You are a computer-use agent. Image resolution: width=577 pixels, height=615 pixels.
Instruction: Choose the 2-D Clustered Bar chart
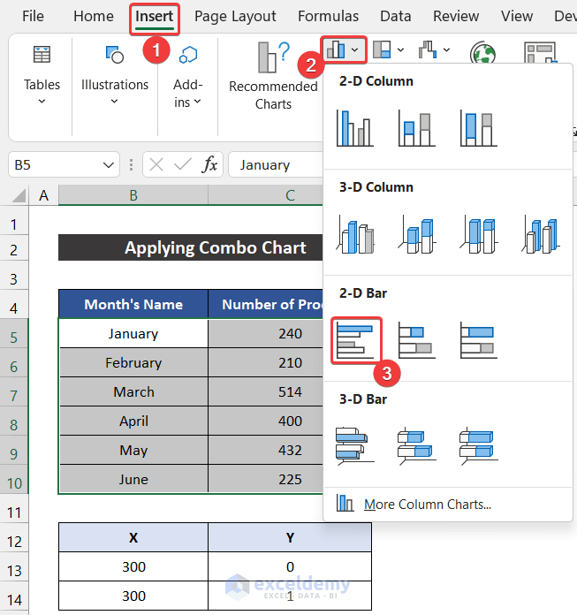[x=354, y=339]
